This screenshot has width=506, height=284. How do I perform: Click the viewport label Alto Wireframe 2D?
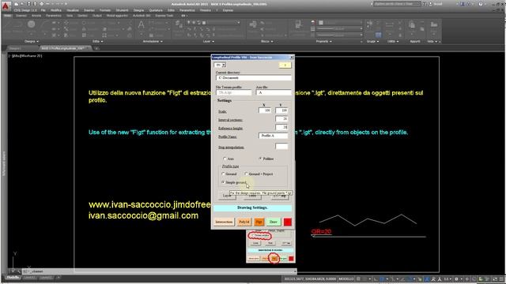point(25,56)
